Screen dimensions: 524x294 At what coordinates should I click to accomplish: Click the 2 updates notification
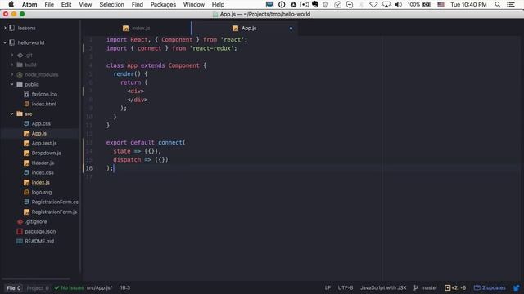490,288
